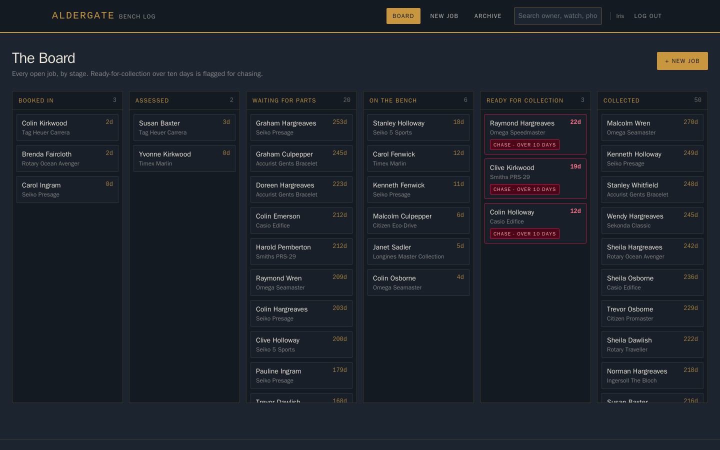720x450 pixels.
Task: Click the Assessed column header
Action: click(184, 100)
